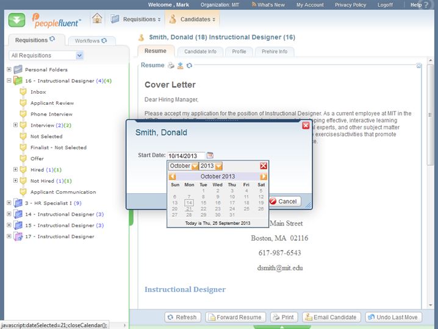This screenshot has height=329, width=438.
Task: Open the All Requisitions dropdown
Action: pyautogui.click(x=79, y=55)
